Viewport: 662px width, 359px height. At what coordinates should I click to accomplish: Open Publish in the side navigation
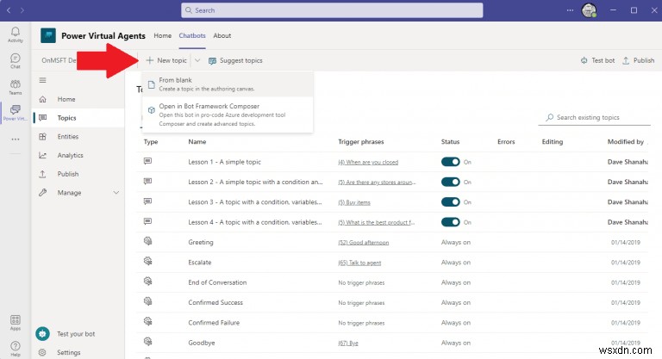pyautogui.click(x=78, y=174)
